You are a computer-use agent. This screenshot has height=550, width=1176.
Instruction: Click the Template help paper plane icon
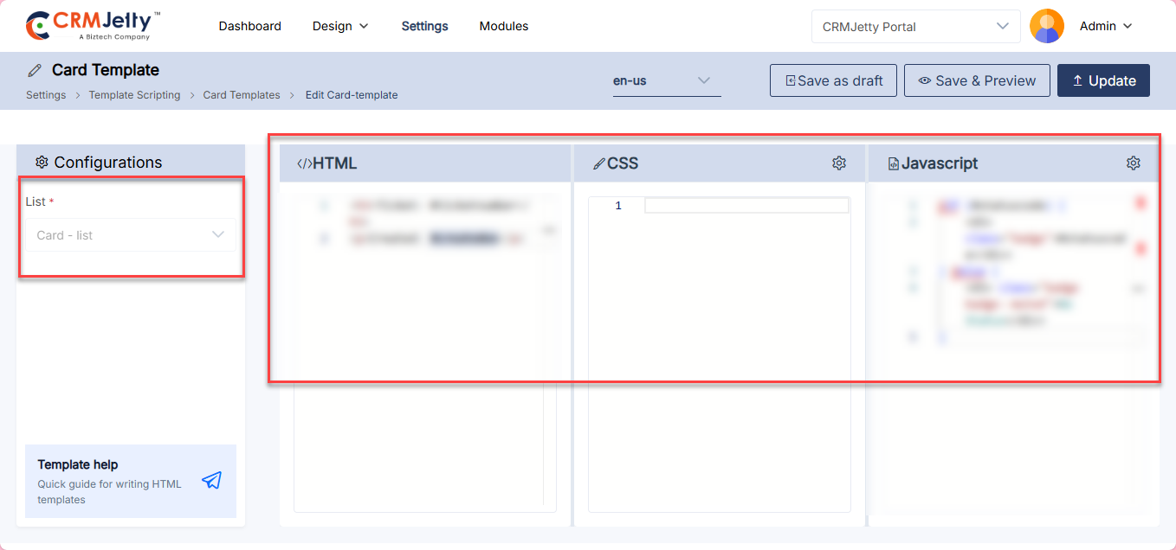pos(211,481)
